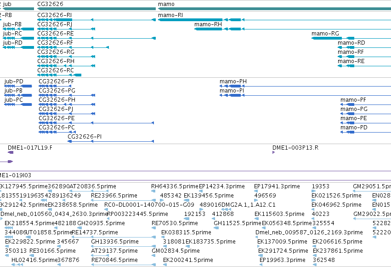Click the purple DME1-017L19.F arrow glyph
391x267 pixels.
[11, 152]
